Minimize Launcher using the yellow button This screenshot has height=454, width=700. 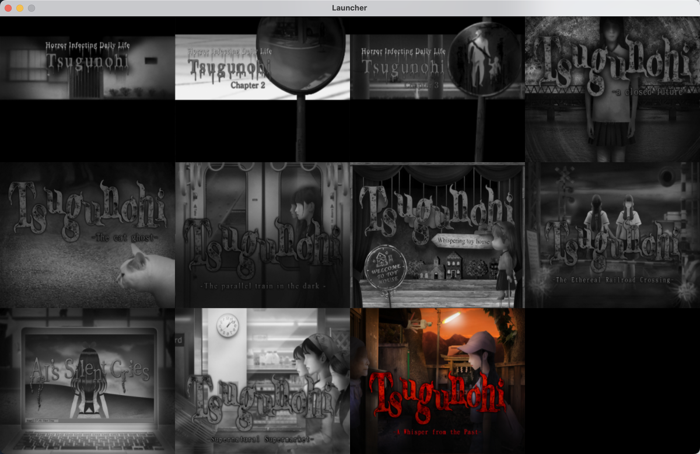(x=20, y=8)
